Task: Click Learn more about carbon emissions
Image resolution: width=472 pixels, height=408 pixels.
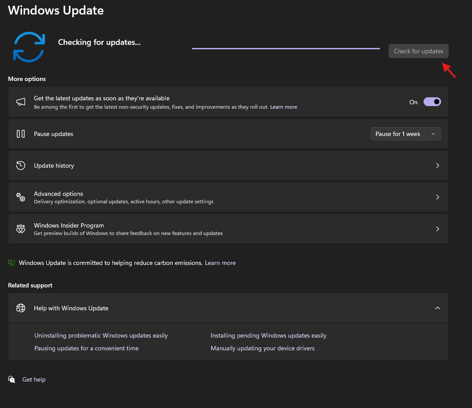Action: click(220, 263)
